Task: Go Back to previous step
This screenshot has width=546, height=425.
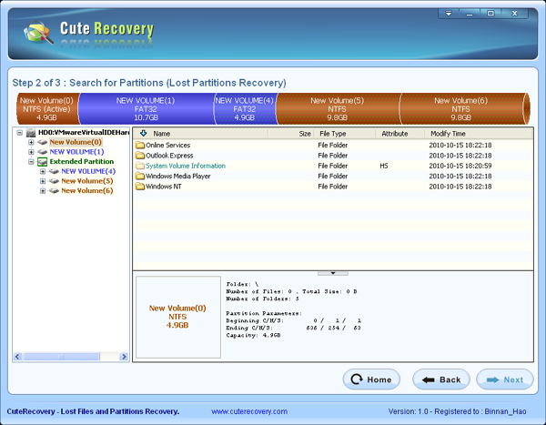Action: coord(441,379)
